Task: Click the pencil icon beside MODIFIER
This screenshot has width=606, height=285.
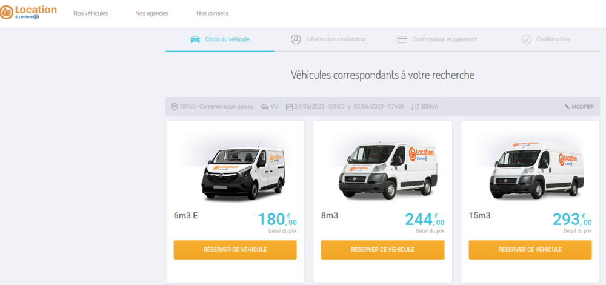Action: click(567, 107)
